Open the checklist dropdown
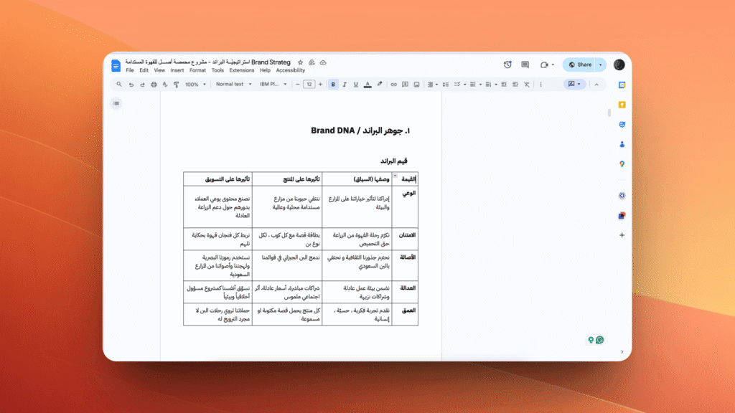The image size is (735, 413). [x=459, y=85]
